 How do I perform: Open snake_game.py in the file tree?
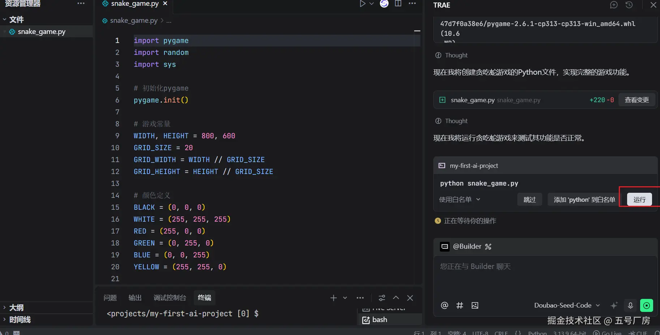tap(42, 32)
